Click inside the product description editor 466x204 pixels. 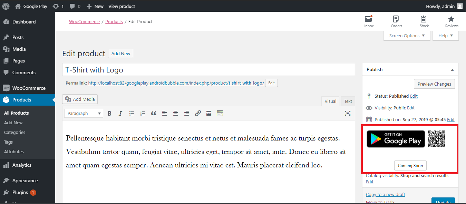tap(208, 161)
